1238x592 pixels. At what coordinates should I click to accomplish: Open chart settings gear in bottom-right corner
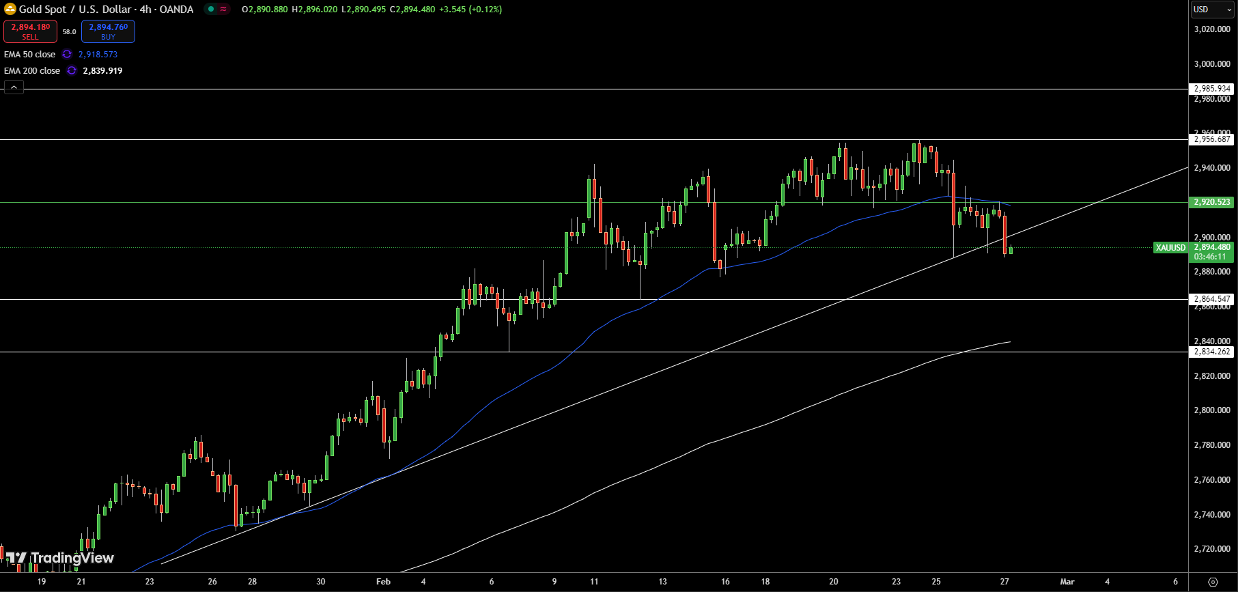1213,582
